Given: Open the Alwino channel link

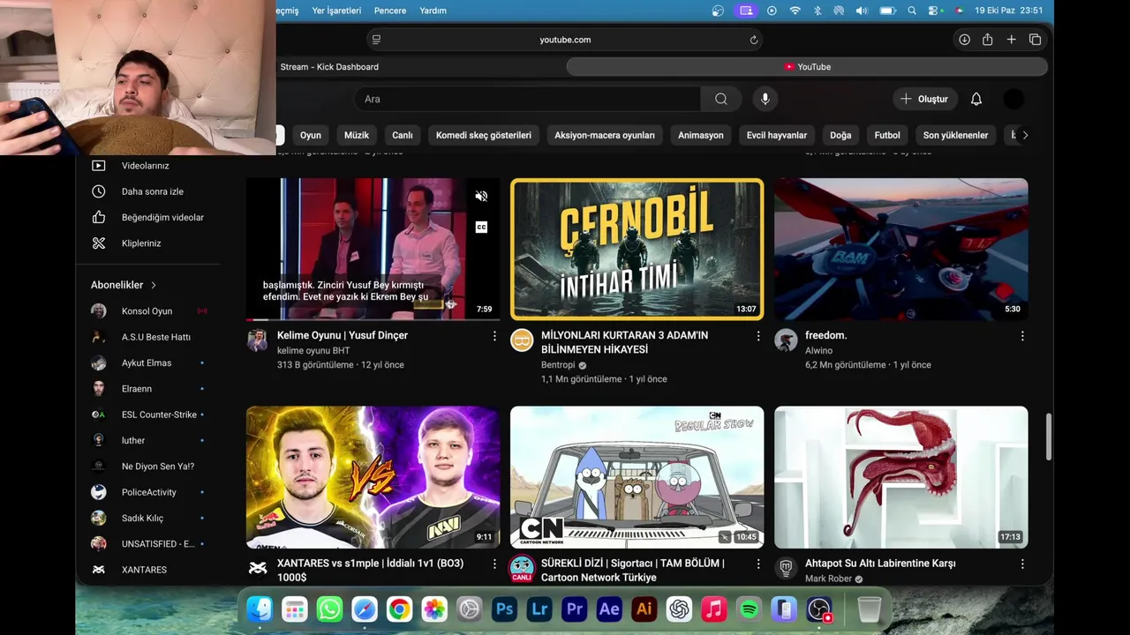Looking at the screenshot, I should point(818,350).
